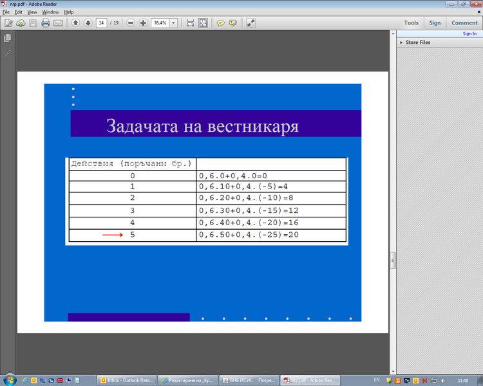Show Page Thumbnails panel icon
This screenshot has height=386, width=483.
[x=7, y=38]
